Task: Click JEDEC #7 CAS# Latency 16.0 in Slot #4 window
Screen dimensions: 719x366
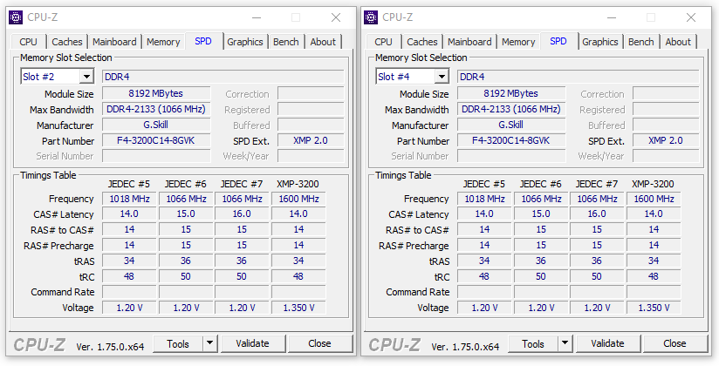Action: 597,213
